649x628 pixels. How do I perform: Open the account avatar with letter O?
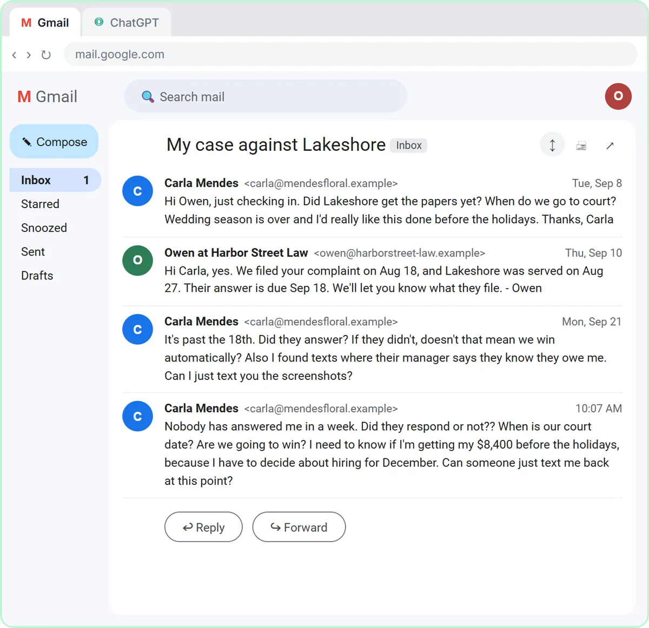point(618,96)
